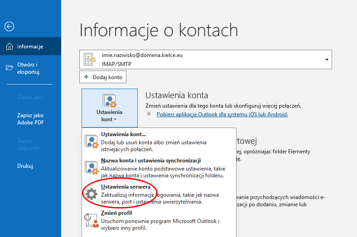Open Otwórz i eksportuj section

tap(30, 68)
